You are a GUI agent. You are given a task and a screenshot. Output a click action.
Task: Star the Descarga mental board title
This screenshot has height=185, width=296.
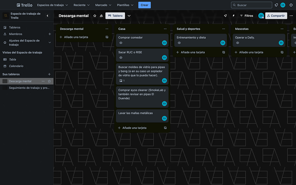point(95,16)
